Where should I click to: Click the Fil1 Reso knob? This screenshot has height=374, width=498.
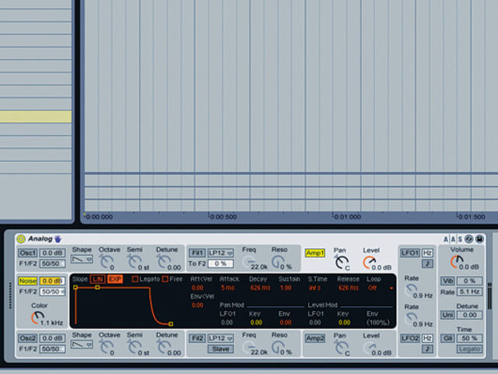(x=278, y=262)
